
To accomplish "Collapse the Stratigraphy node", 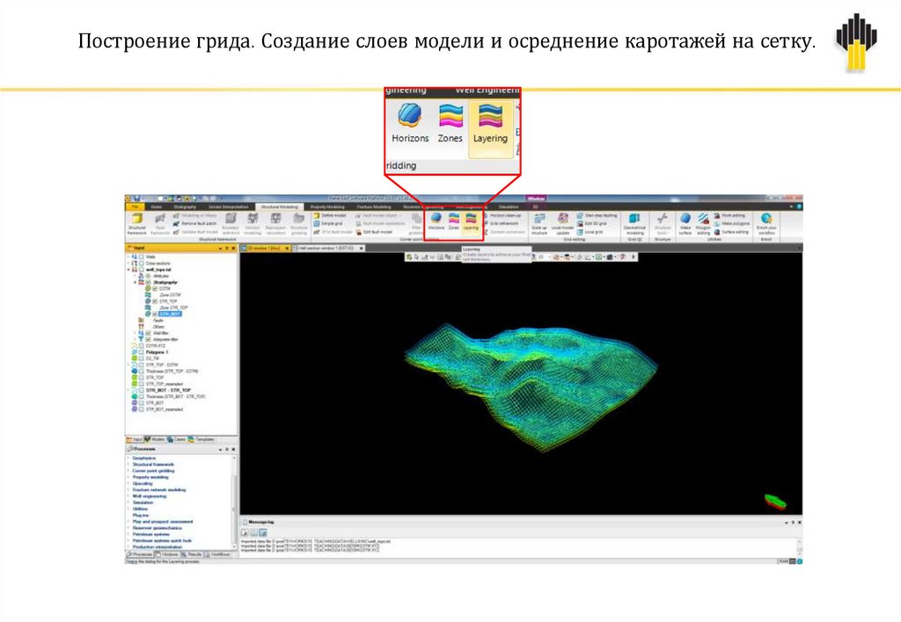I will [135, 282].
